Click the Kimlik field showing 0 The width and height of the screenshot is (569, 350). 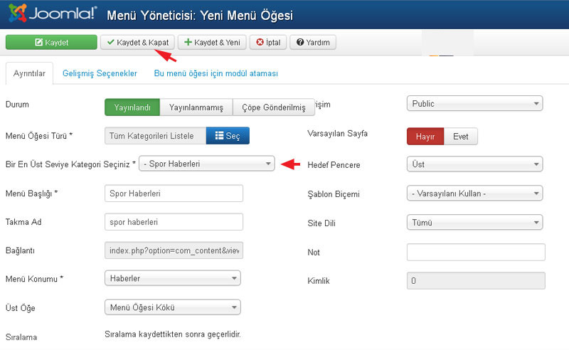point(476,281)
